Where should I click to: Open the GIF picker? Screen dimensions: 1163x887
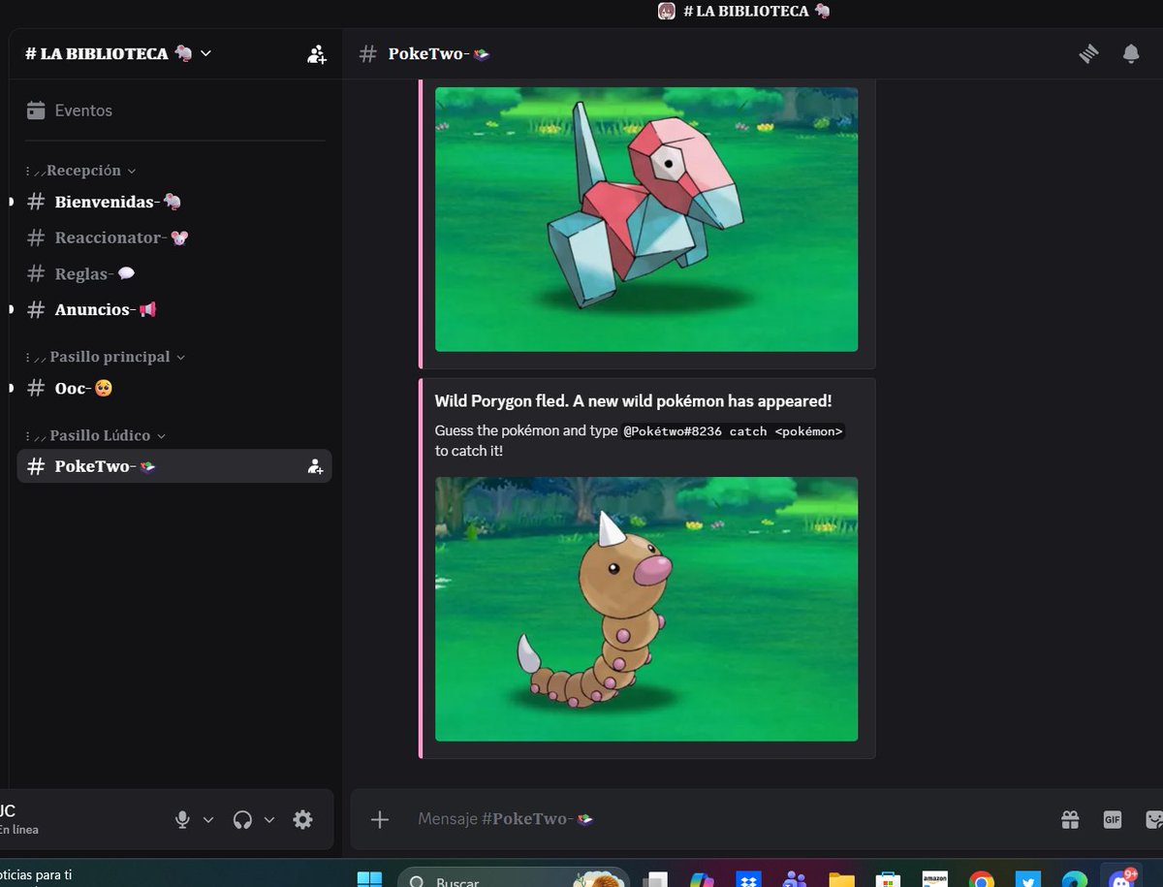(x=1113, y=819)
